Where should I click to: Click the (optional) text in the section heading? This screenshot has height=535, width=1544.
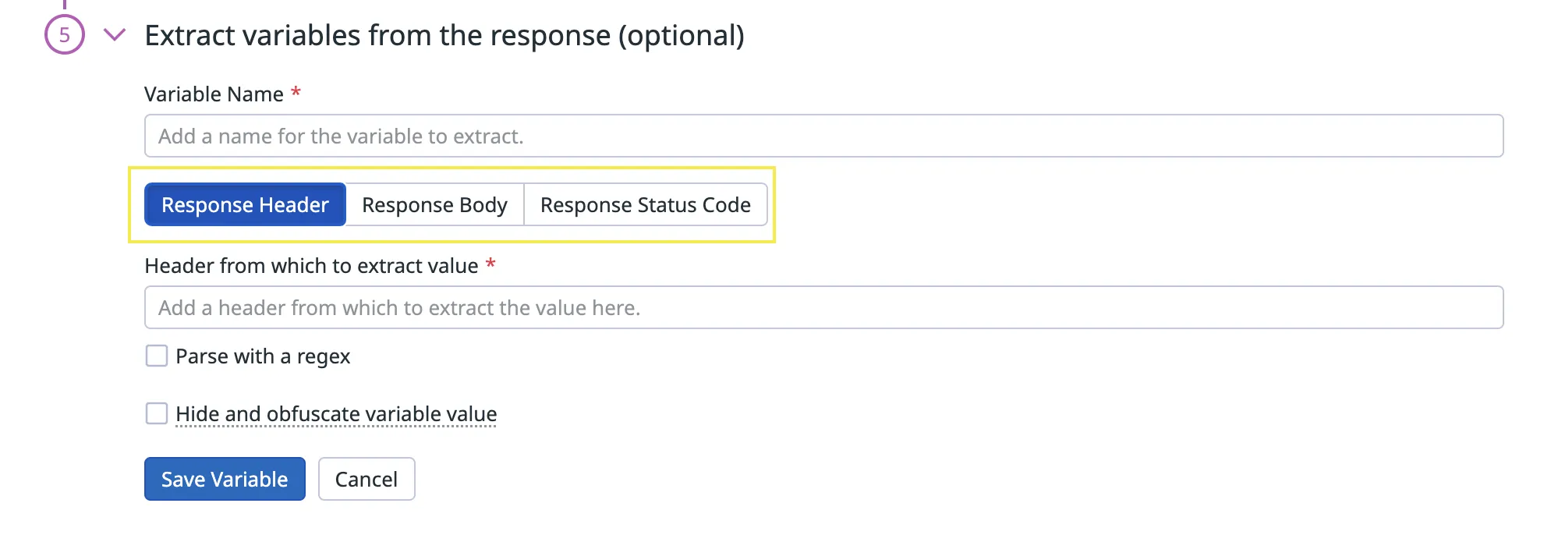pos(681,36)
